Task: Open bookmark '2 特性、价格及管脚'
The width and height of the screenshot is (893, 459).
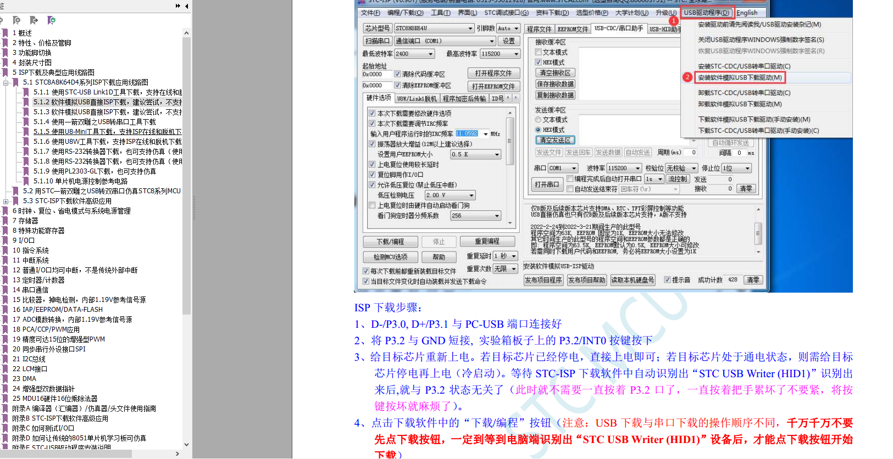Action: coord(42,43)
